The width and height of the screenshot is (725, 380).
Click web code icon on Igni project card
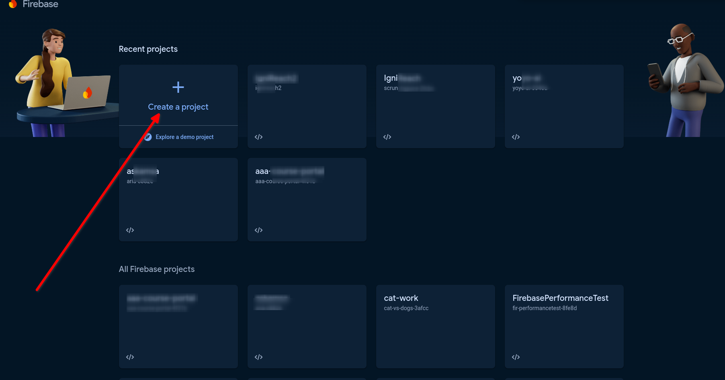tap(387, 137)
